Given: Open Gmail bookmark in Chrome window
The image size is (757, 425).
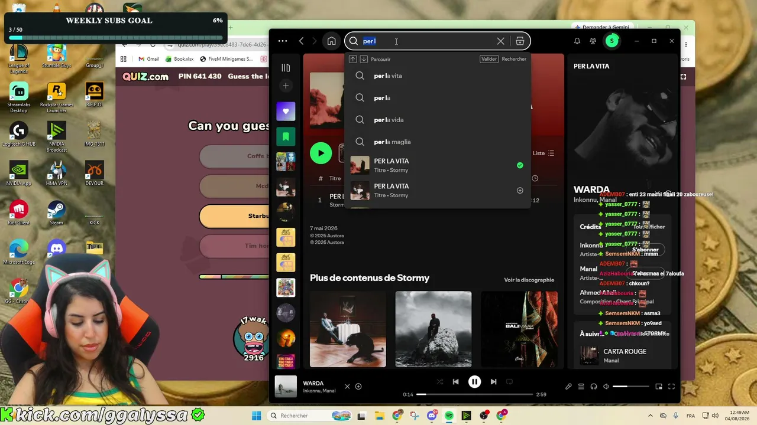Looking at the screenshot, I should [x=148, y=59].
